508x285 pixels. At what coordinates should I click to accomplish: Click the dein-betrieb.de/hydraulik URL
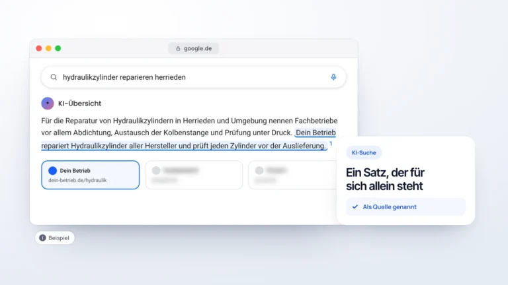[77, 180]
